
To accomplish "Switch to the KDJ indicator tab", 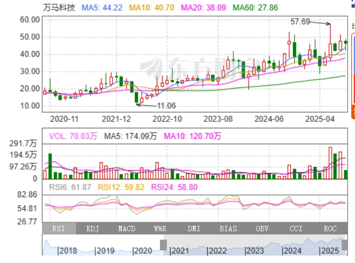I will click(92, 229).
